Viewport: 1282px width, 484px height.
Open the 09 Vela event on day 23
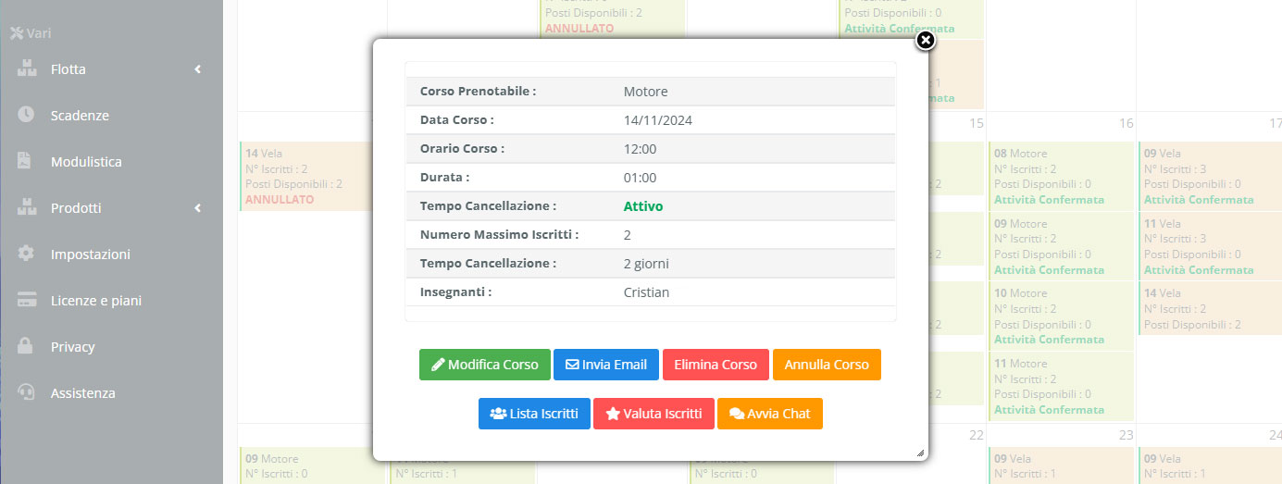click(x=1062, y=465)
